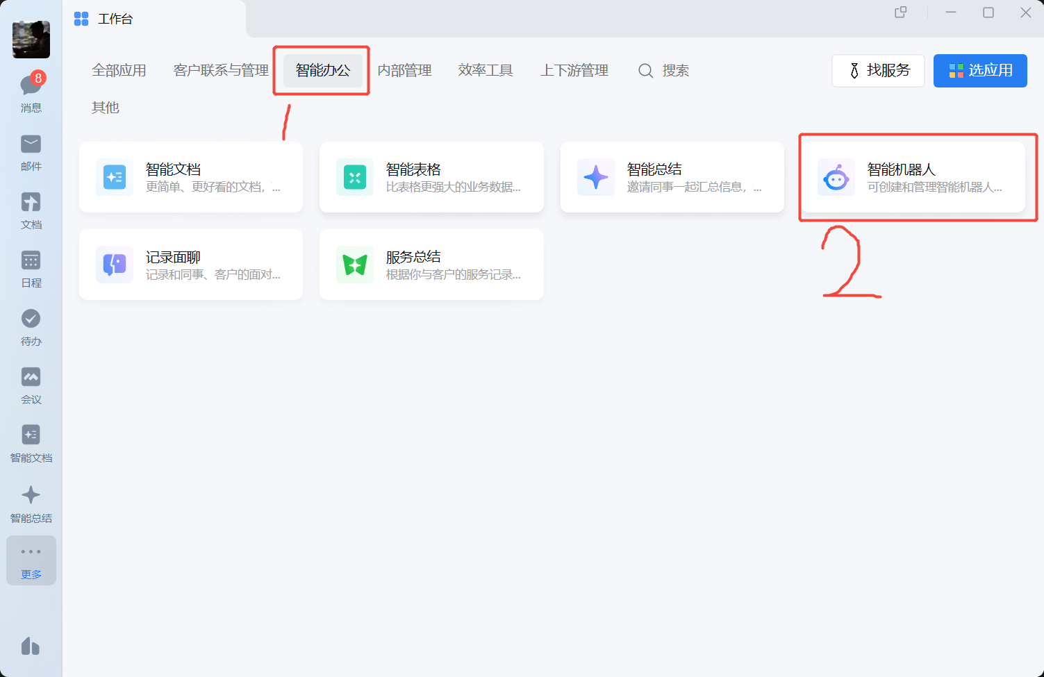Select the 全部应用 tab
This screenshot has height=677, width=1044.
[x=119, y=70]
